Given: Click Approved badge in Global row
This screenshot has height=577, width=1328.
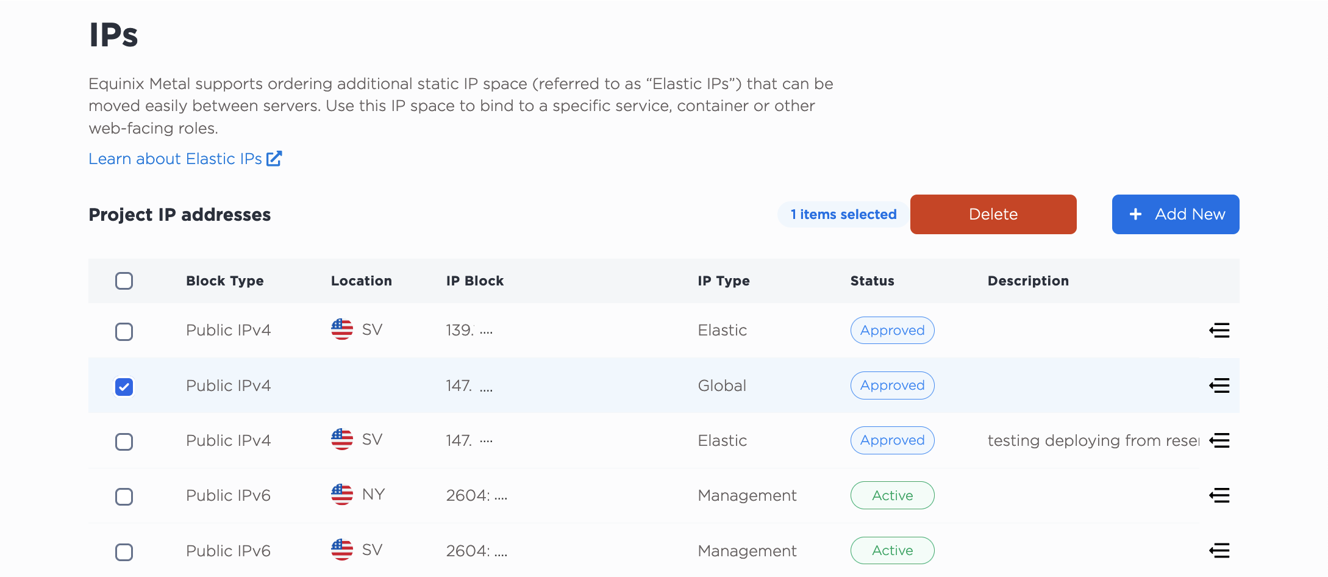Looking at the screenshot, I should (893, 385).
